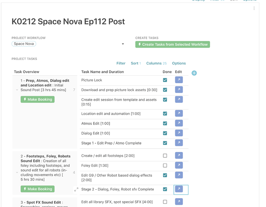
Task: Open edit arrow for Edit all library SFX
Action: pos(179,202)
